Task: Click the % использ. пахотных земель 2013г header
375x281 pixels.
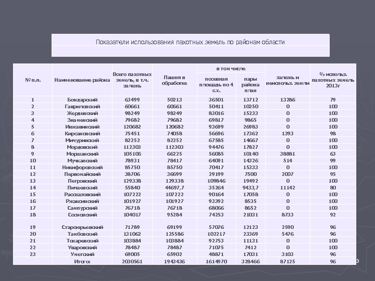Action: pos(333,80)
